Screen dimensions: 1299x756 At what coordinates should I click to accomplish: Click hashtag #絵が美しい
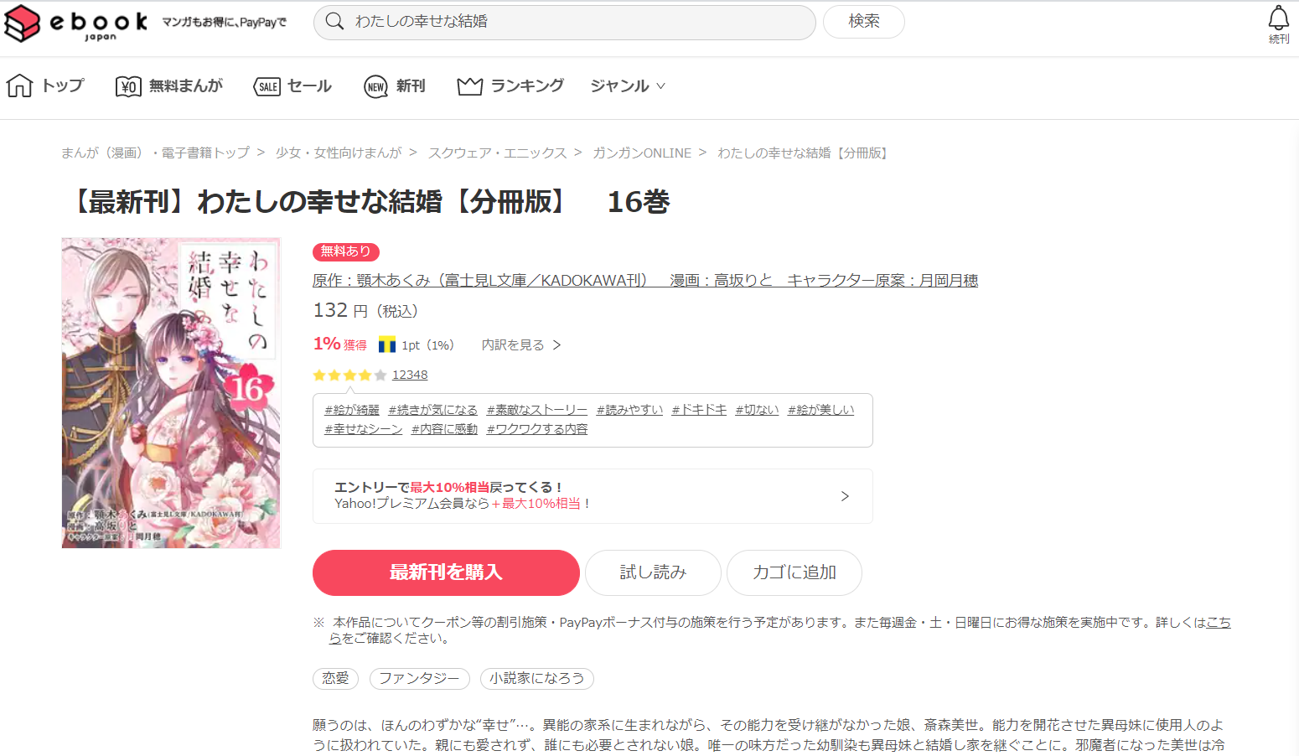(x=821, y=410)
